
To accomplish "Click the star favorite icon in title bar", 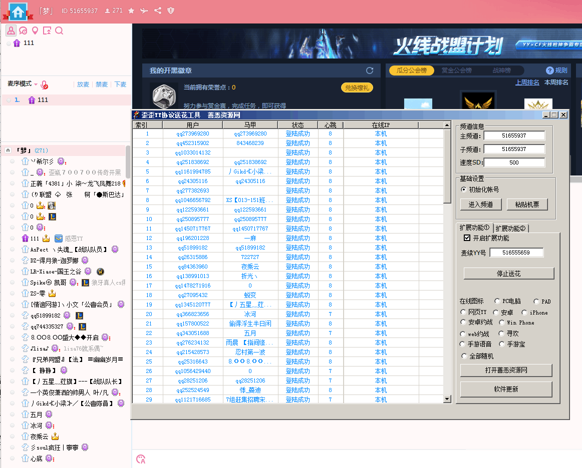I will click(x=131, y=10).
